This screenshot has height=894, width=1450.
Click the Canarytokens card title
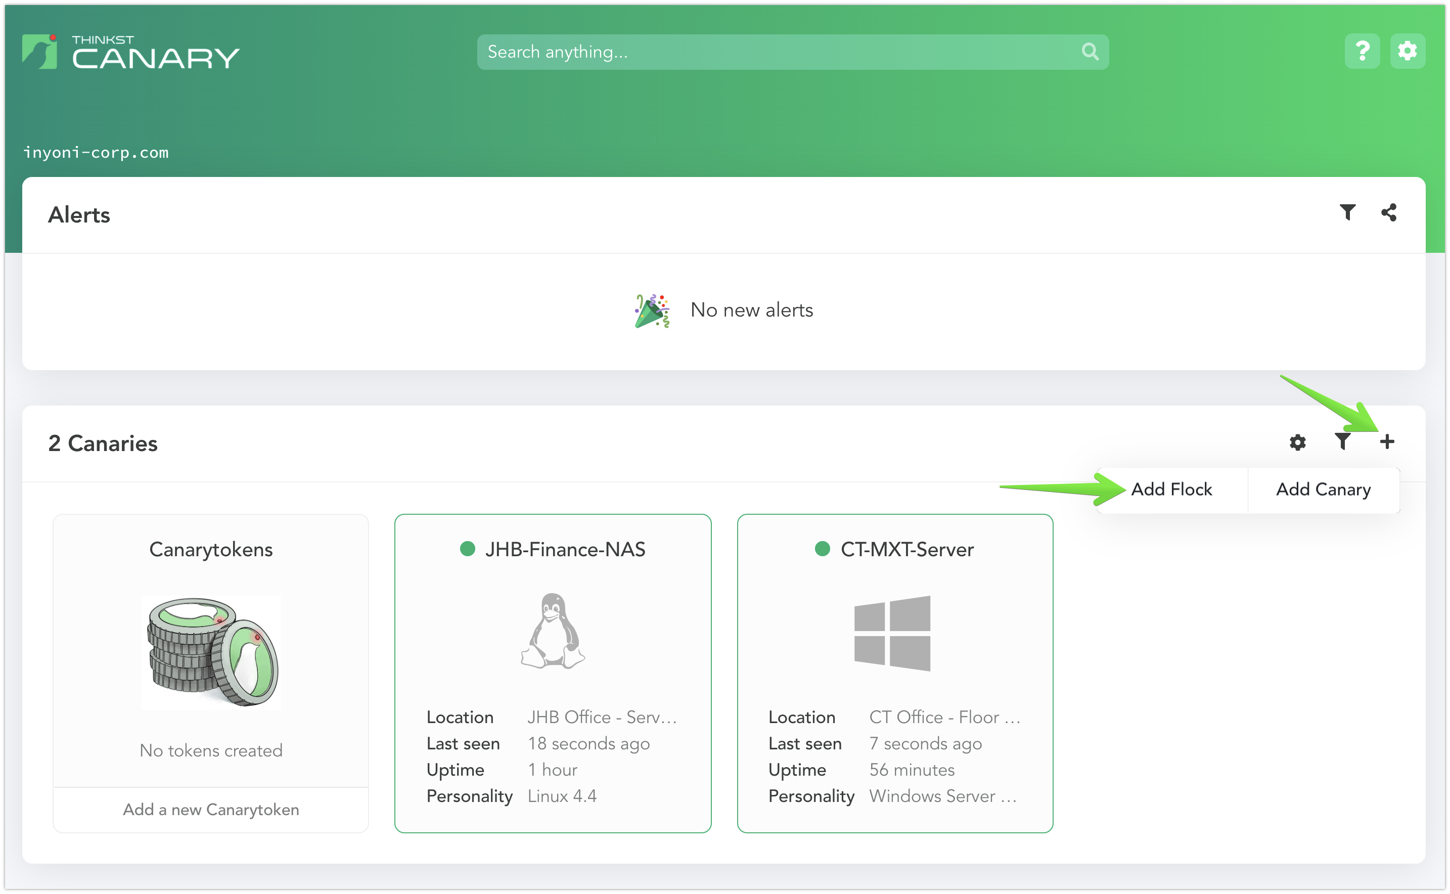click(x=211, y=549)
